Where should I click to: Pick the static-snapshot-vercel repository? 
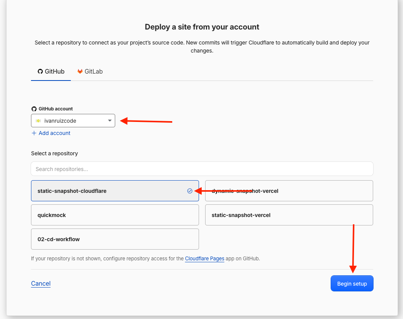pos(289,215)
